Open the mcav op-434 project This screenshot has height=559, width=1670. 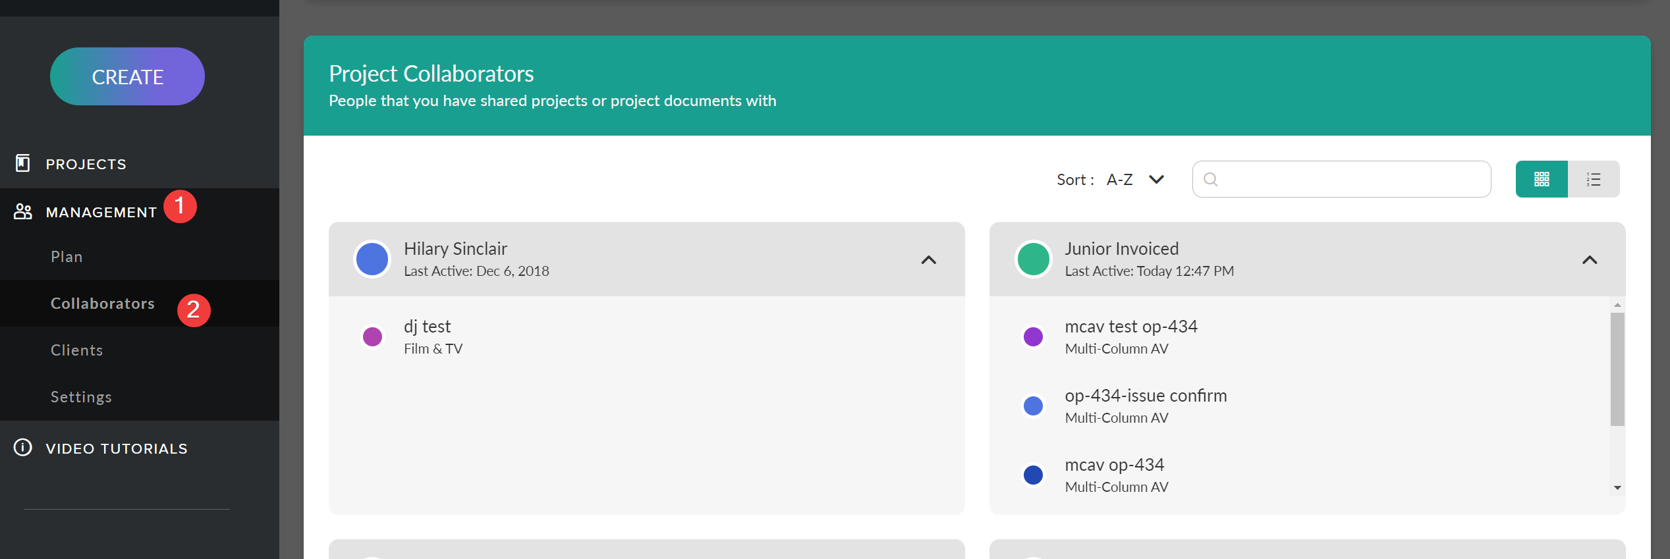click(1115, 465)
